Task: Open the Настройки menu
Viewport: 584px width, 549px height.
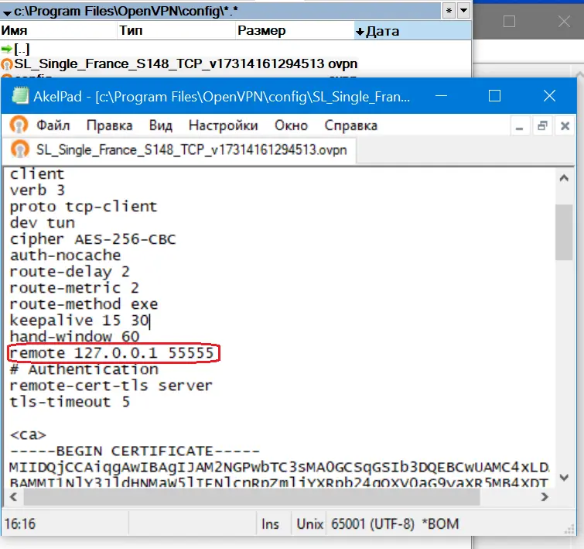Action: pos(223,125)
